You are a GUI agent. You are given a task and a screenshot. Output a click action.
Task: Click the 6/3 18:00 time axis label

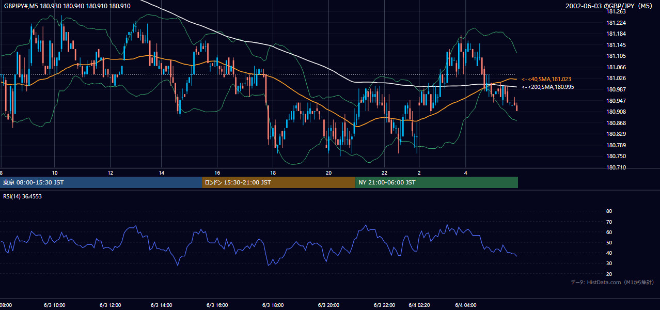point(273,305)
